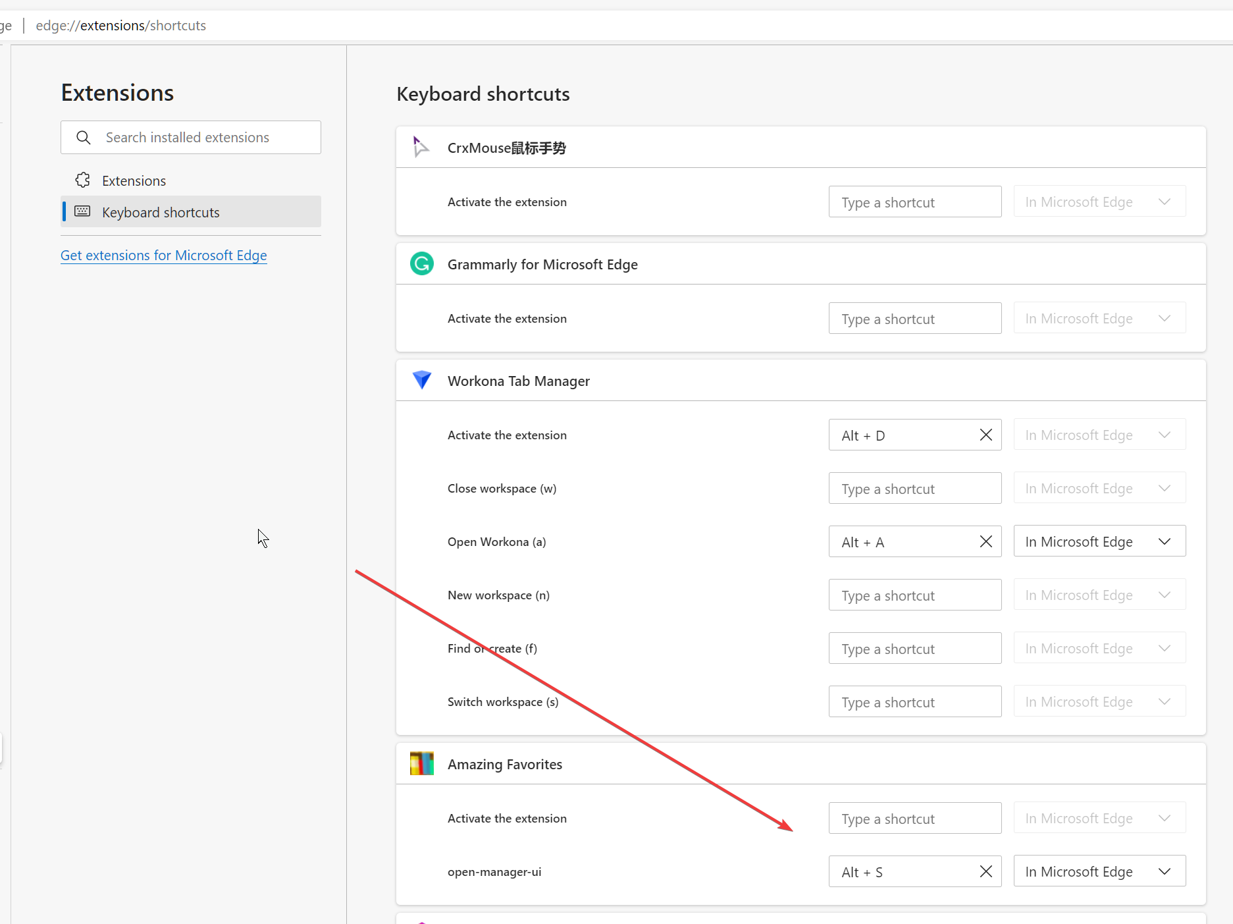The width and height of the screenshot is (1233, 924).
Task: Click the CrxMouse extension icon
Action: coord(421,148)
